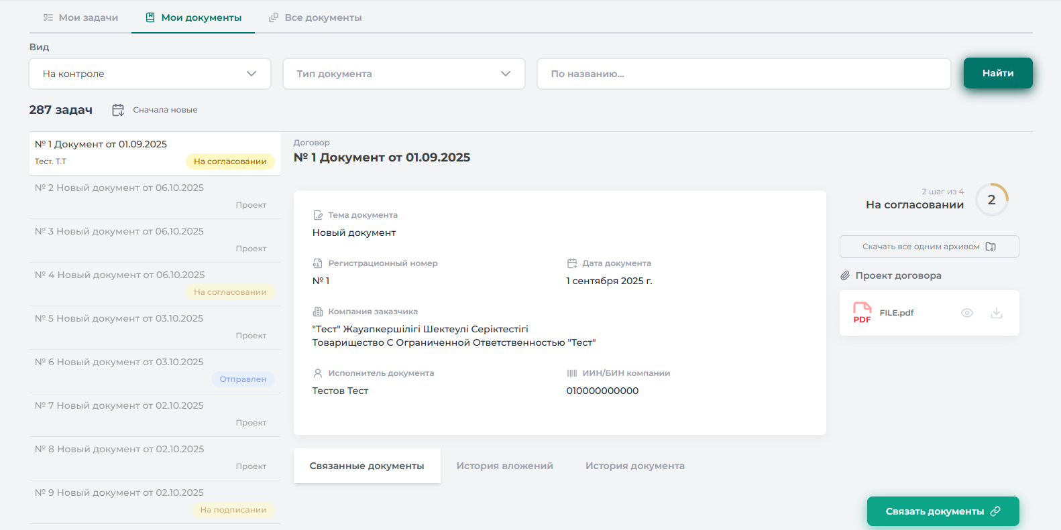This screenshot has height=530, width=1061.
Task: Toggle the Сначала новые sort order
Action: point(165,110)
